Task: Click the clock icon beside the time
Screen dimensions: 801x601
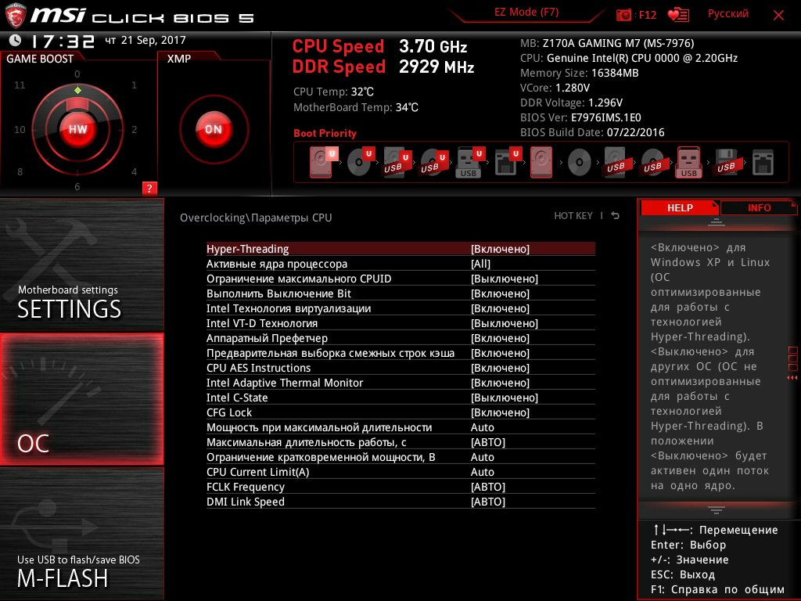Action: point(15,40)
